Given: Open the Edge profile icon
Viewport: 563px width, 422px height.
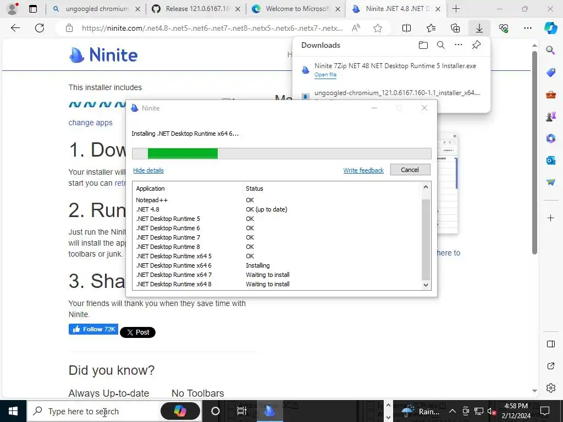Looking at the screenshot, I should 12,9.
